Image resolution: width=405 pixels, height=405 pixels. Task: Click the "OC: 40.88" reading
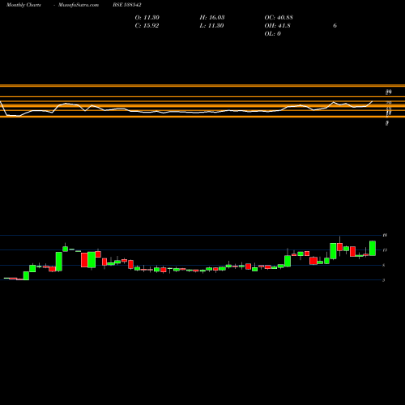point(279,18)
